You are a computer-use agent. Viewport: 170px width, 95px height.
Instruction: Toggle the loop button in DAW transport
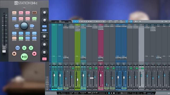pyautogui.click(x=117, y=93)
